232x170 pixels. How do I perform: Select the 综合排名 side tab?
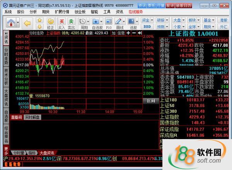tap(6, 134)
